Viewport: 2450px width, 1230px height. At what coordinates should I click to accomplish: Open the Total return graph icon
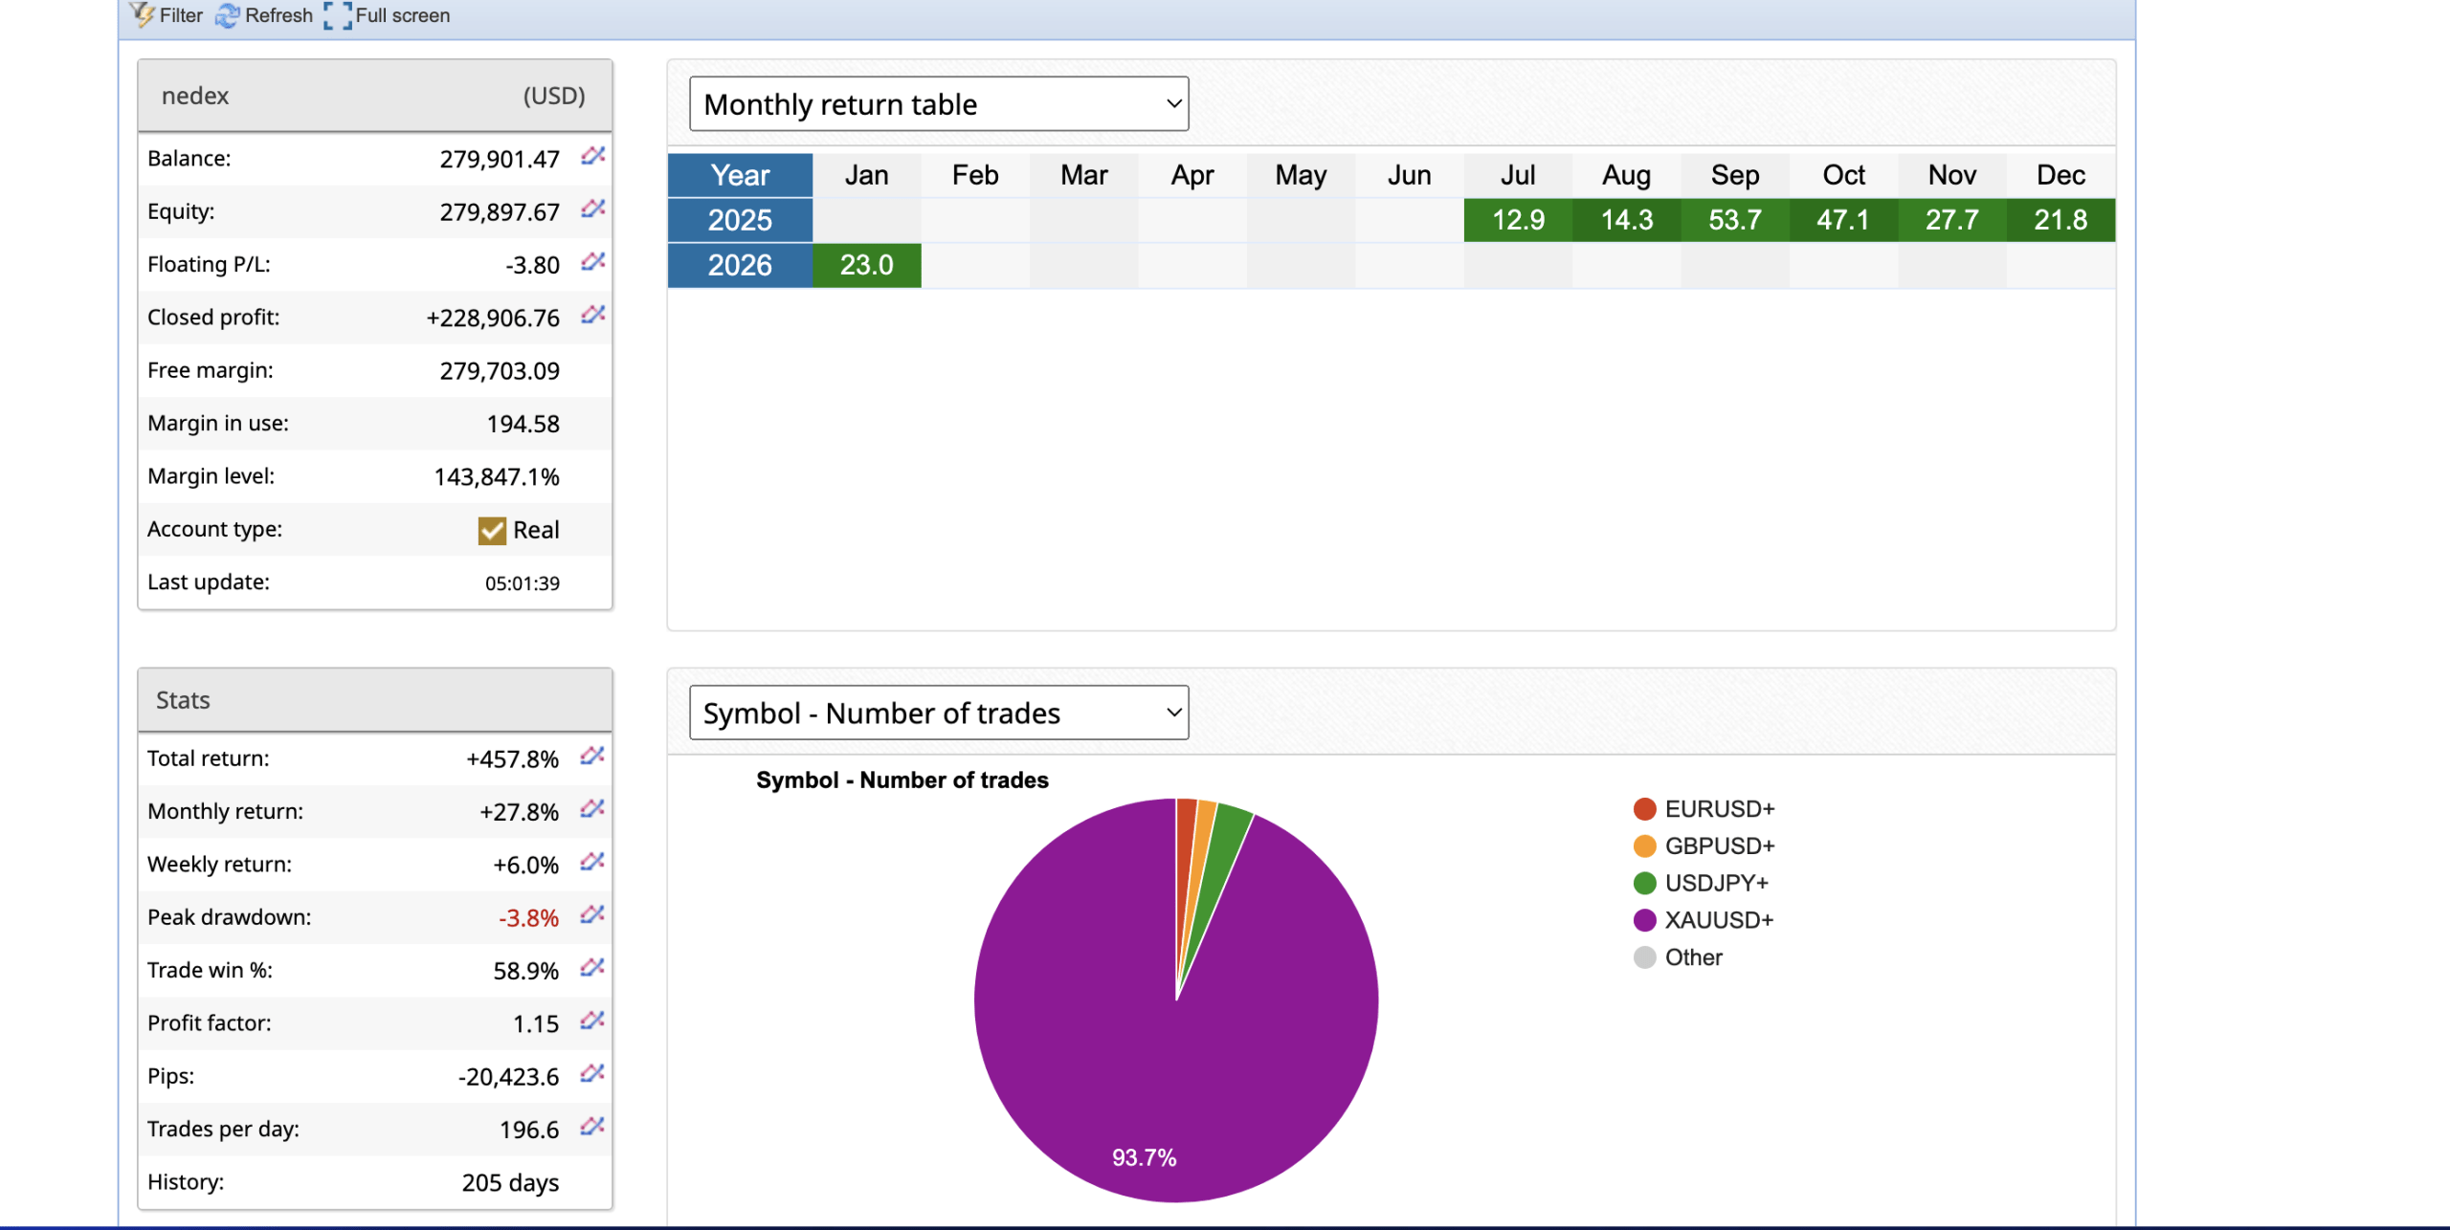[x=592, y=757]
